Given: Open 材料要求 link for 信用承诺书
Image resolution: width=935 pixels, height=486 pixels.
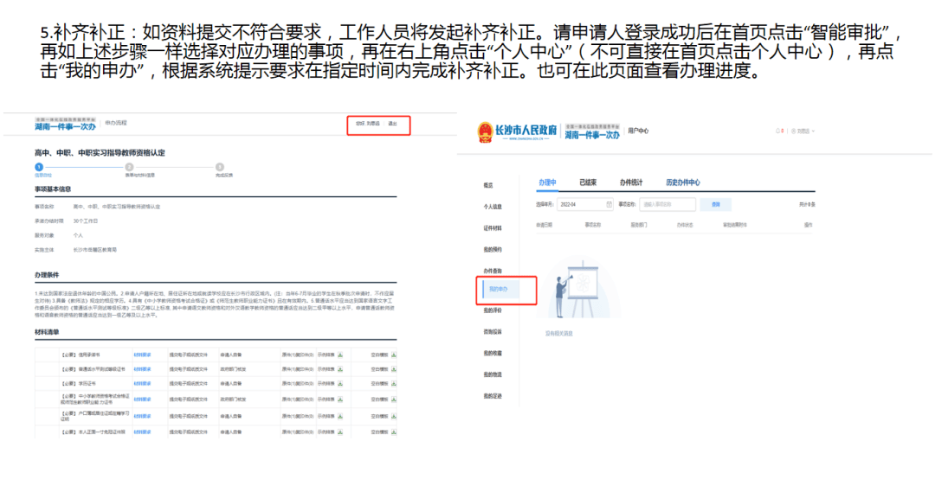Looking at the screenshot, I should (142, 355).
